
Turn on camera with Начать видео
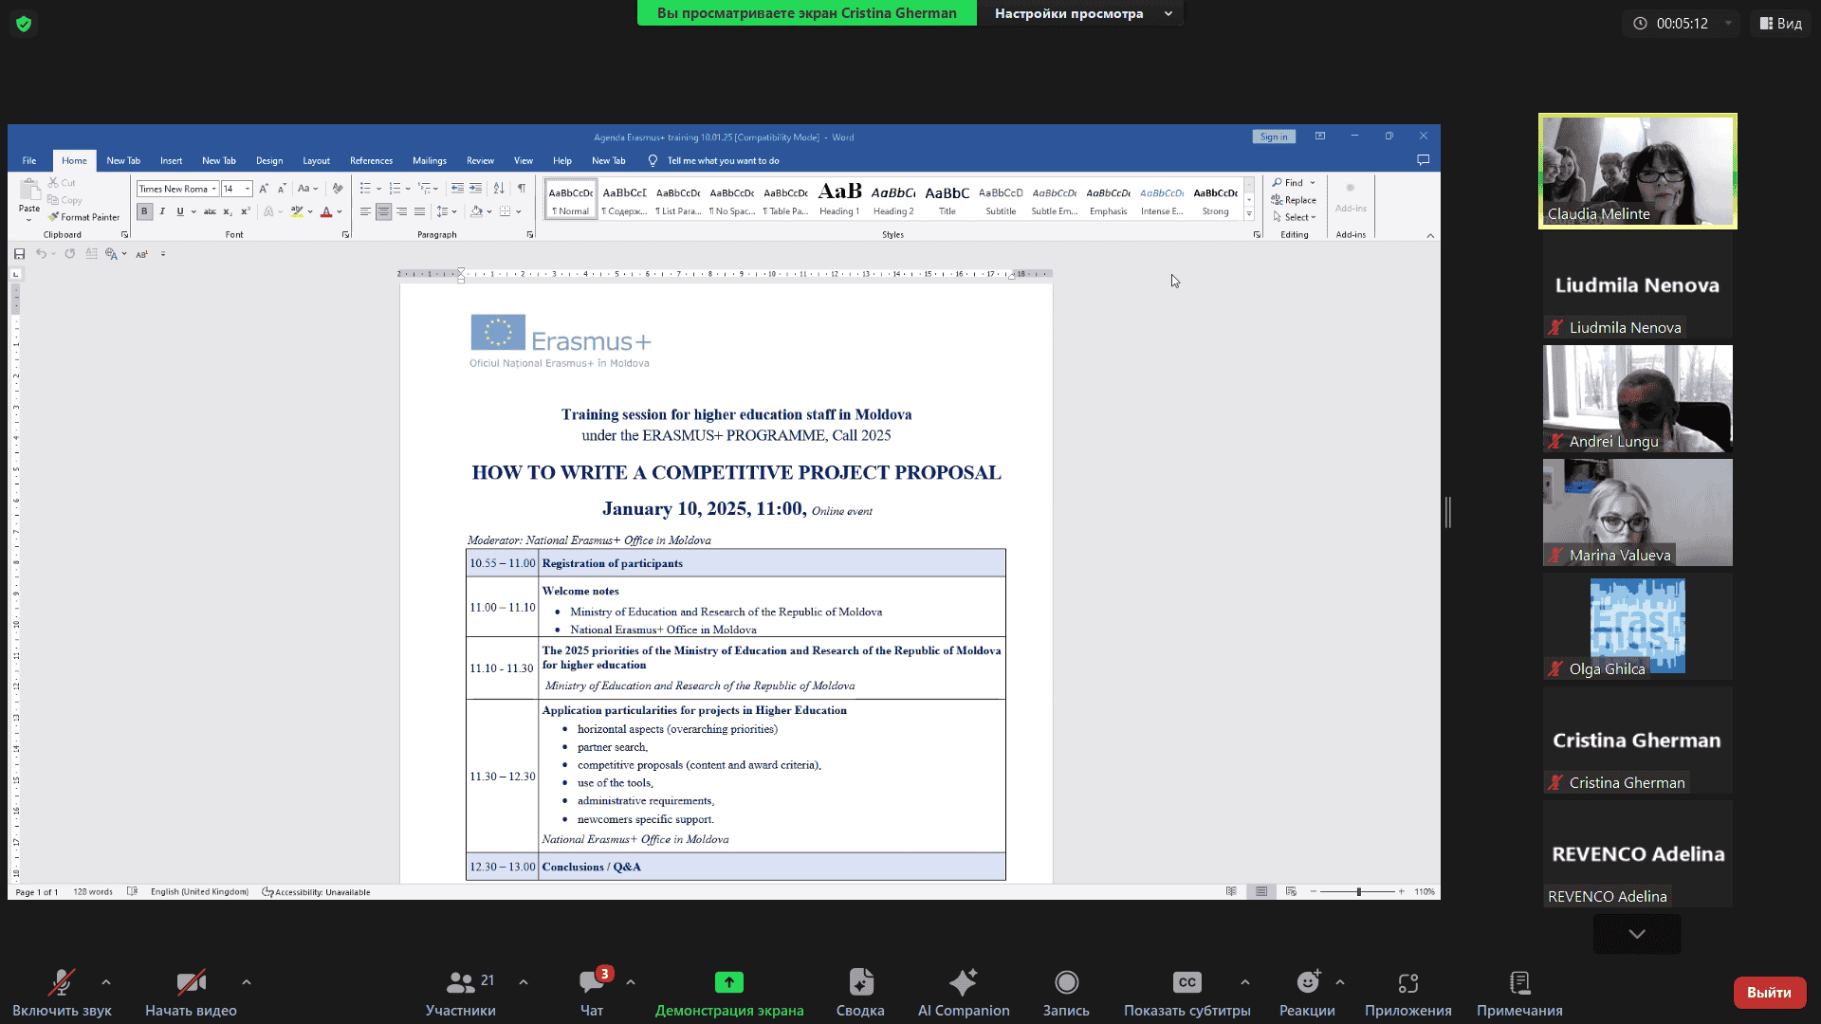(191, 983)
